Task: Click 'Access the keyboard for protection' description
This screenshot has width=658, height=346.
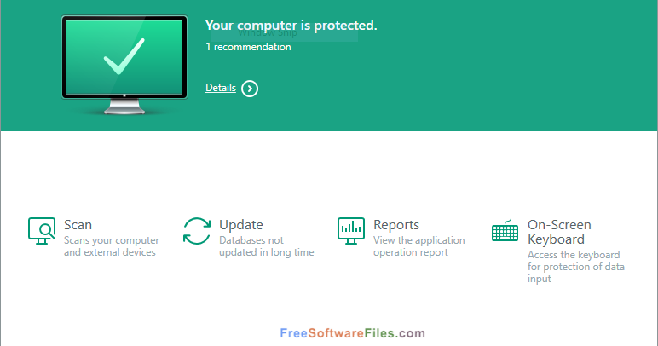Action: click(576, 267)
